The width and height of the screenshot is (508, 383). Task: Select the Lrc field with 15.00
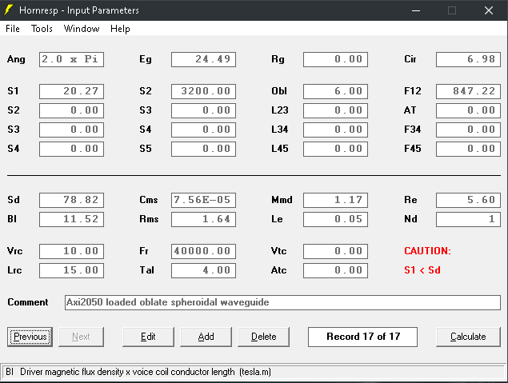tap(71, 270)
